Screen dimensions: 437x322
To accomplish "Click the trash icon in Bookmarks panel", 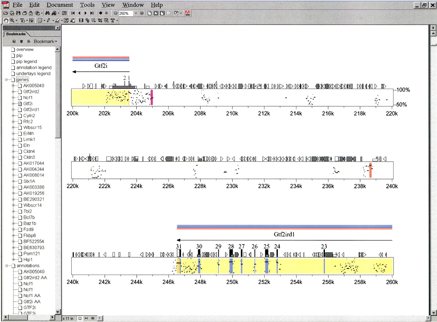I will (x=22, y=41).
